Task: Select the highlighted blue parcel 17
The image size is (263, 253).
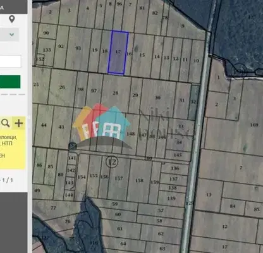Action: coord(118,52)
